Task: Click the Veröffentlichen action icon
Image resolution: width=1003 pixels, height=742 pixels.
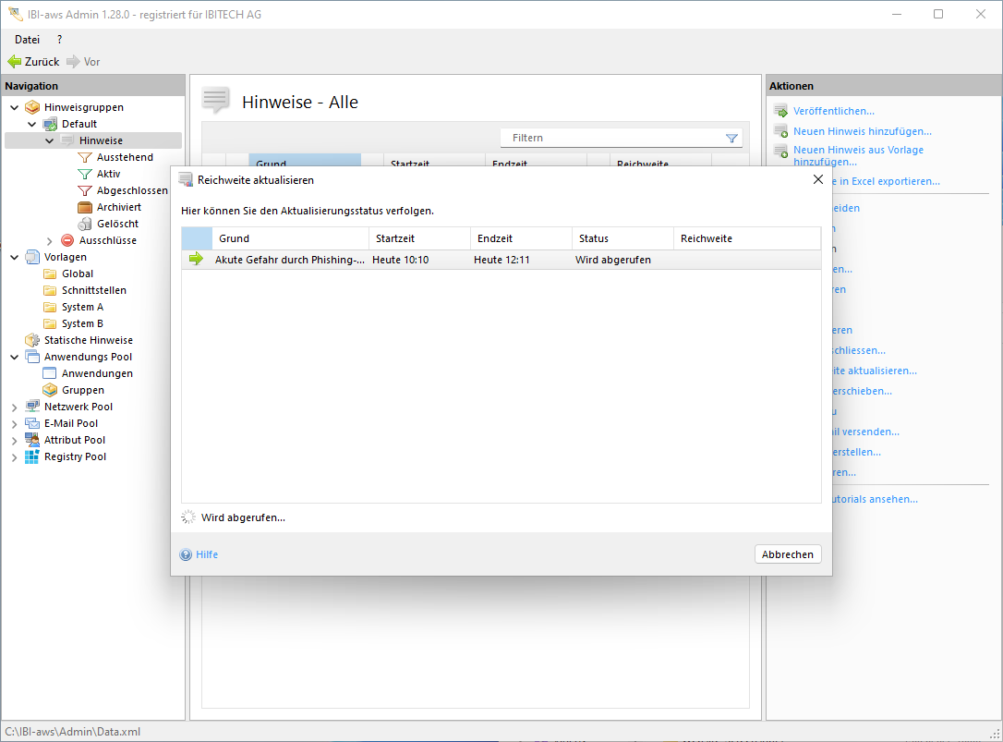Action: (780, 111)
